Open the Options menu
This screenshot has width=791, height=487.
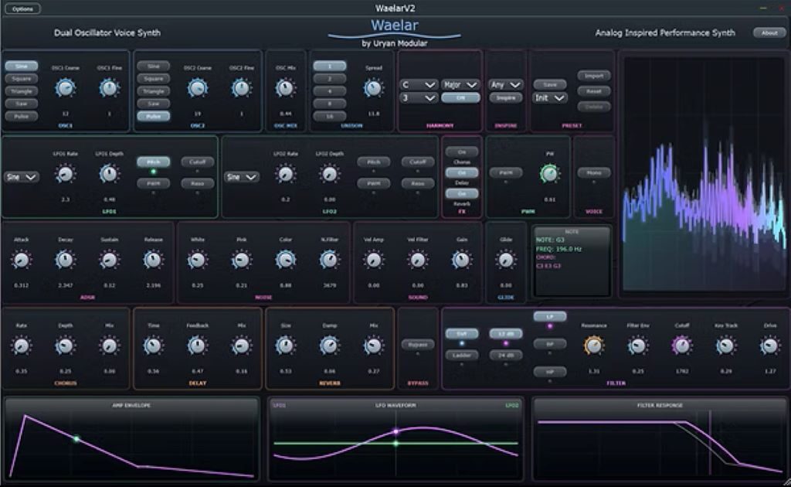coord(23,9)
